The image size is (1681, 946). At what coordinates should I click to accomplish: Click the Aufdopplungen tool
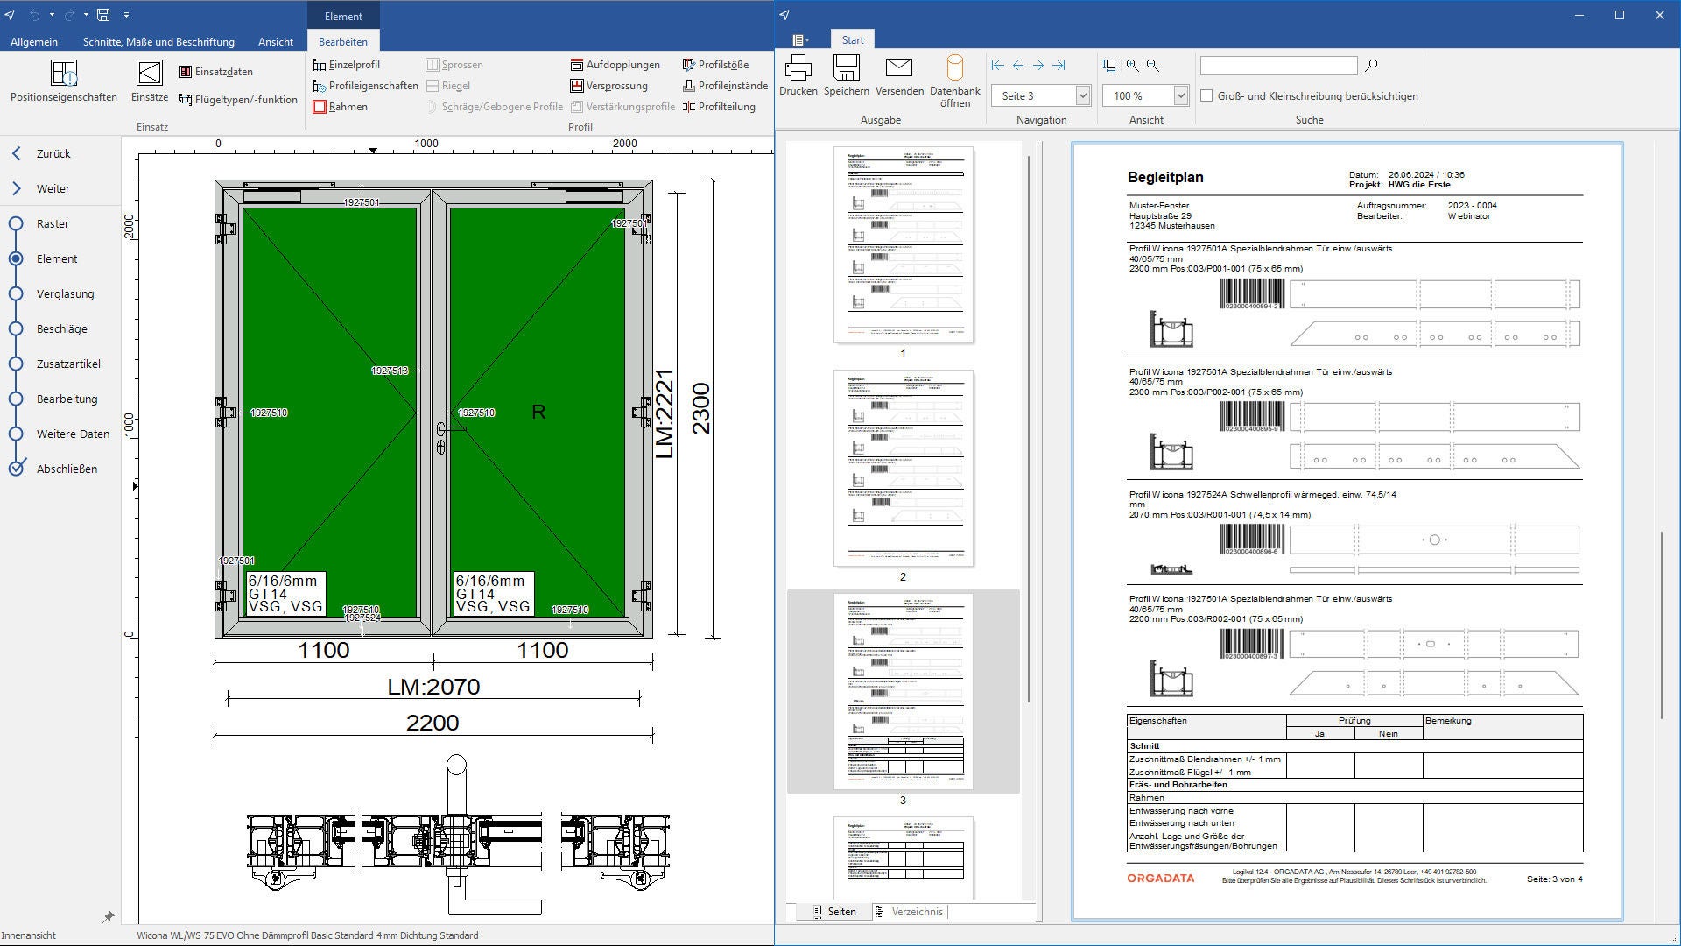click(x=615, y=65)
